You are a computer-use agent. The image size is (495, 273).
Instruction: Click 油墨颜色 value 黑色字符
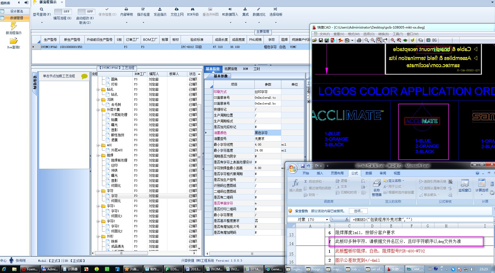pos(267,133)
